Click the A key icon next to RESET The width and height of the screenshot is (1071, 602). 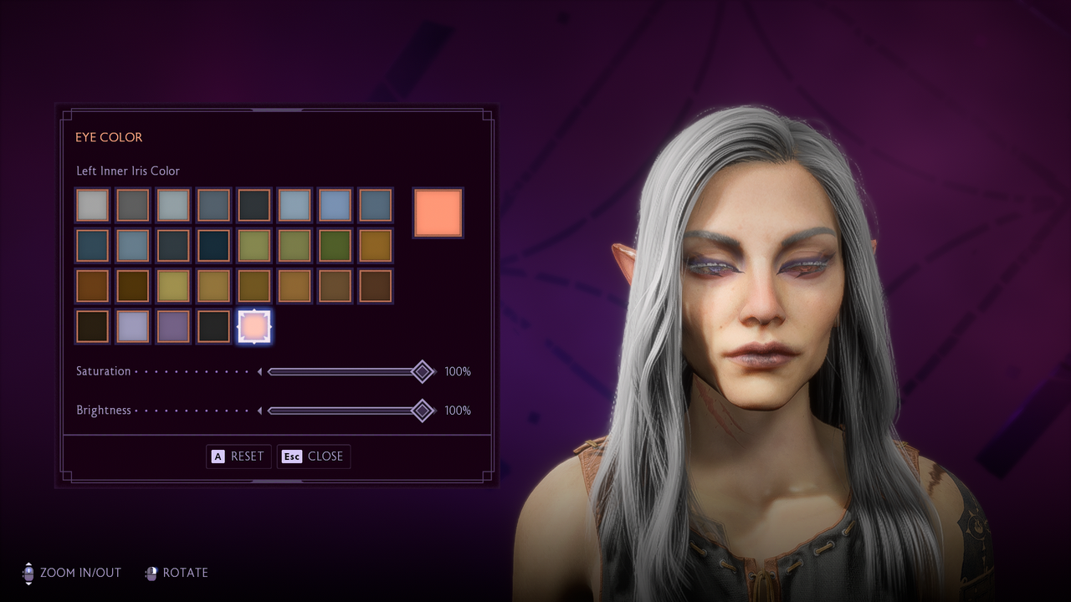pyautogui.click(x=218, y=457)
